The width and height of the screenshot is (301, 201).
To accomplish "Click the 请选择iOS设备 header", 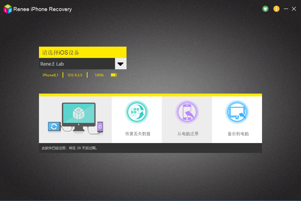I will click(x=83, y=52).
